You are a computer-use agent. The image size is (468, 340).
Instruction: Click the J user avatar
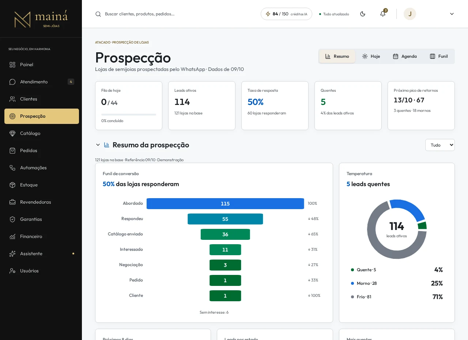(x=410, y=14)
